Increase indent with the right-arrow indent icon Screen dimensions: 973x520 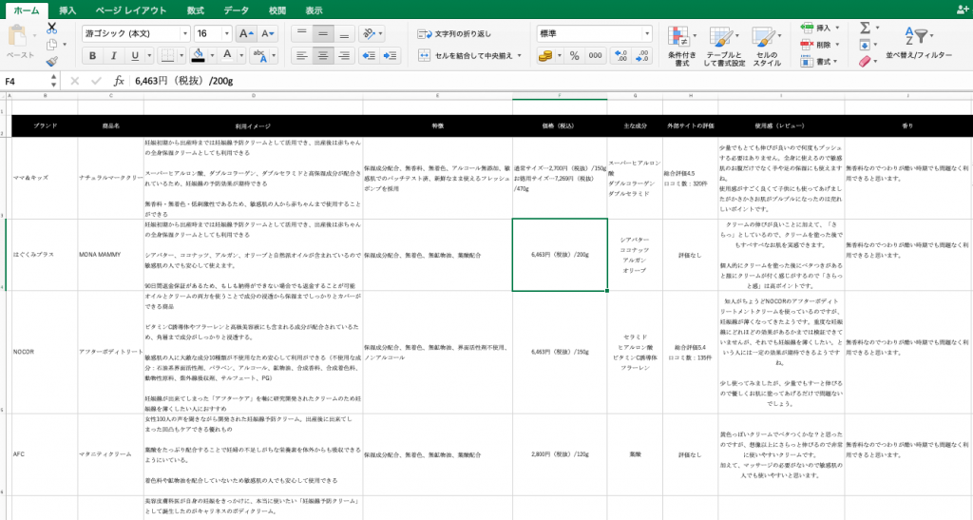pyautogui.click(x=391, y=56)
